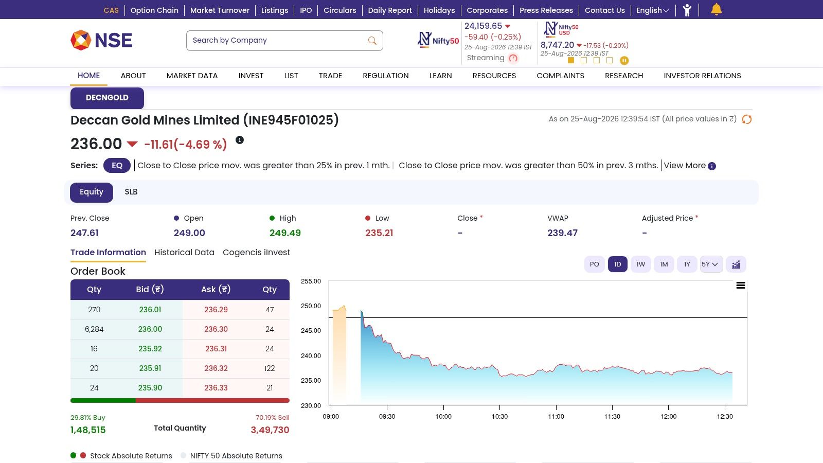The height and width of the screenshot is (463, 823).
Task: Open the ABOUT menu
Action: click(133, 76)
